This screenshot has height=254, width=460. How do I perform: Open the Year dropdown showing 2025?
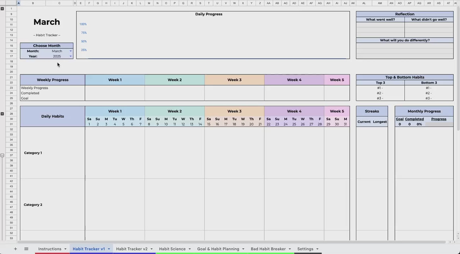pos(71,56)
